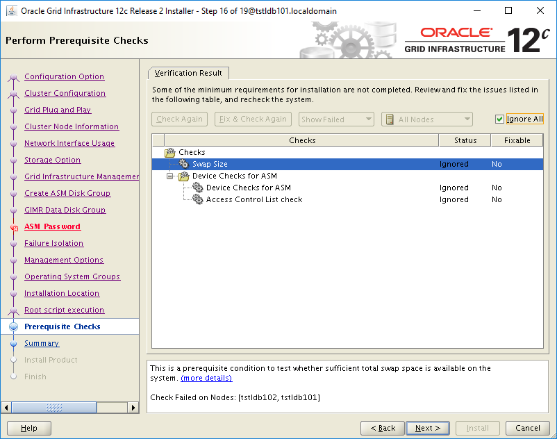Go to Failure Isolation step

coord(53,243)
